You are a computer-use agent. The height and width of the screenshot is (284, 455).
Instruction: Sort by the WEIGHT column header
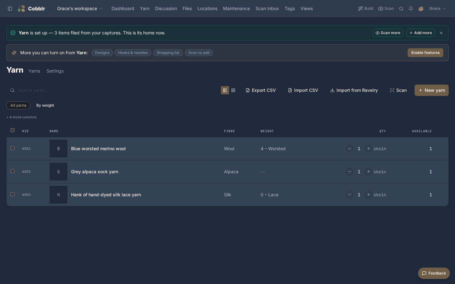(x=267, y=131)
